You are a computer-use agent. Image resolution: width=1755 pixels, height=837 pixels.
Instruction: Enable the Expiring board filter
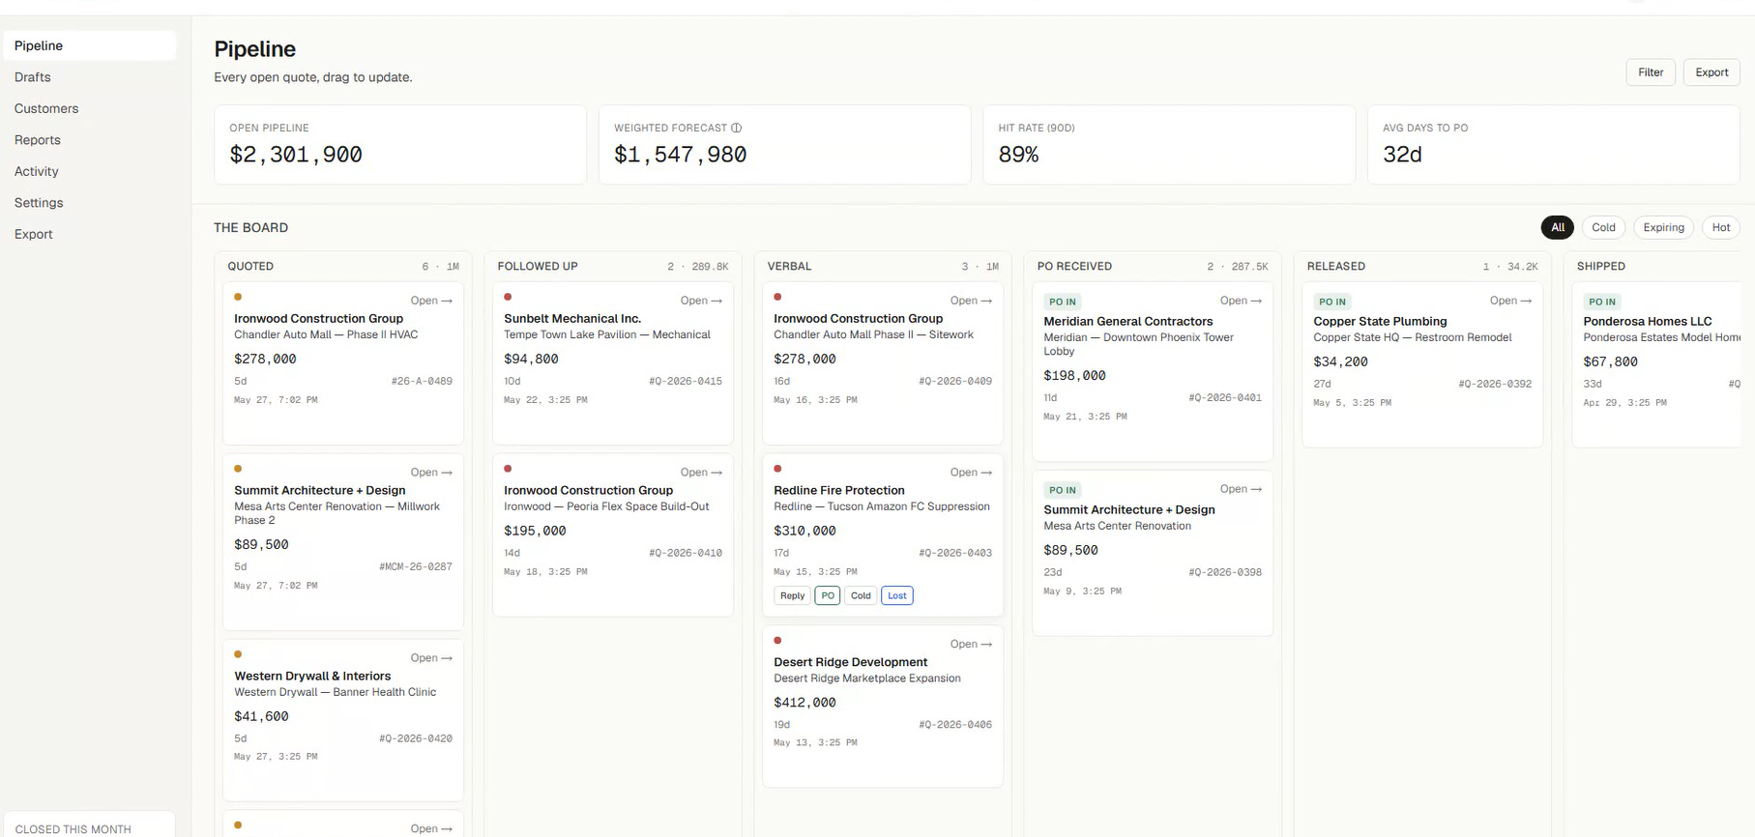coord(1663,227)
